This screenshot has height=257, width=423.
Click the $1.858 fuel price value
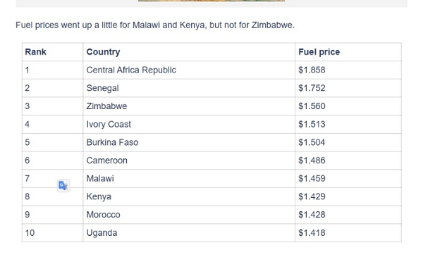tap(312, 70)
